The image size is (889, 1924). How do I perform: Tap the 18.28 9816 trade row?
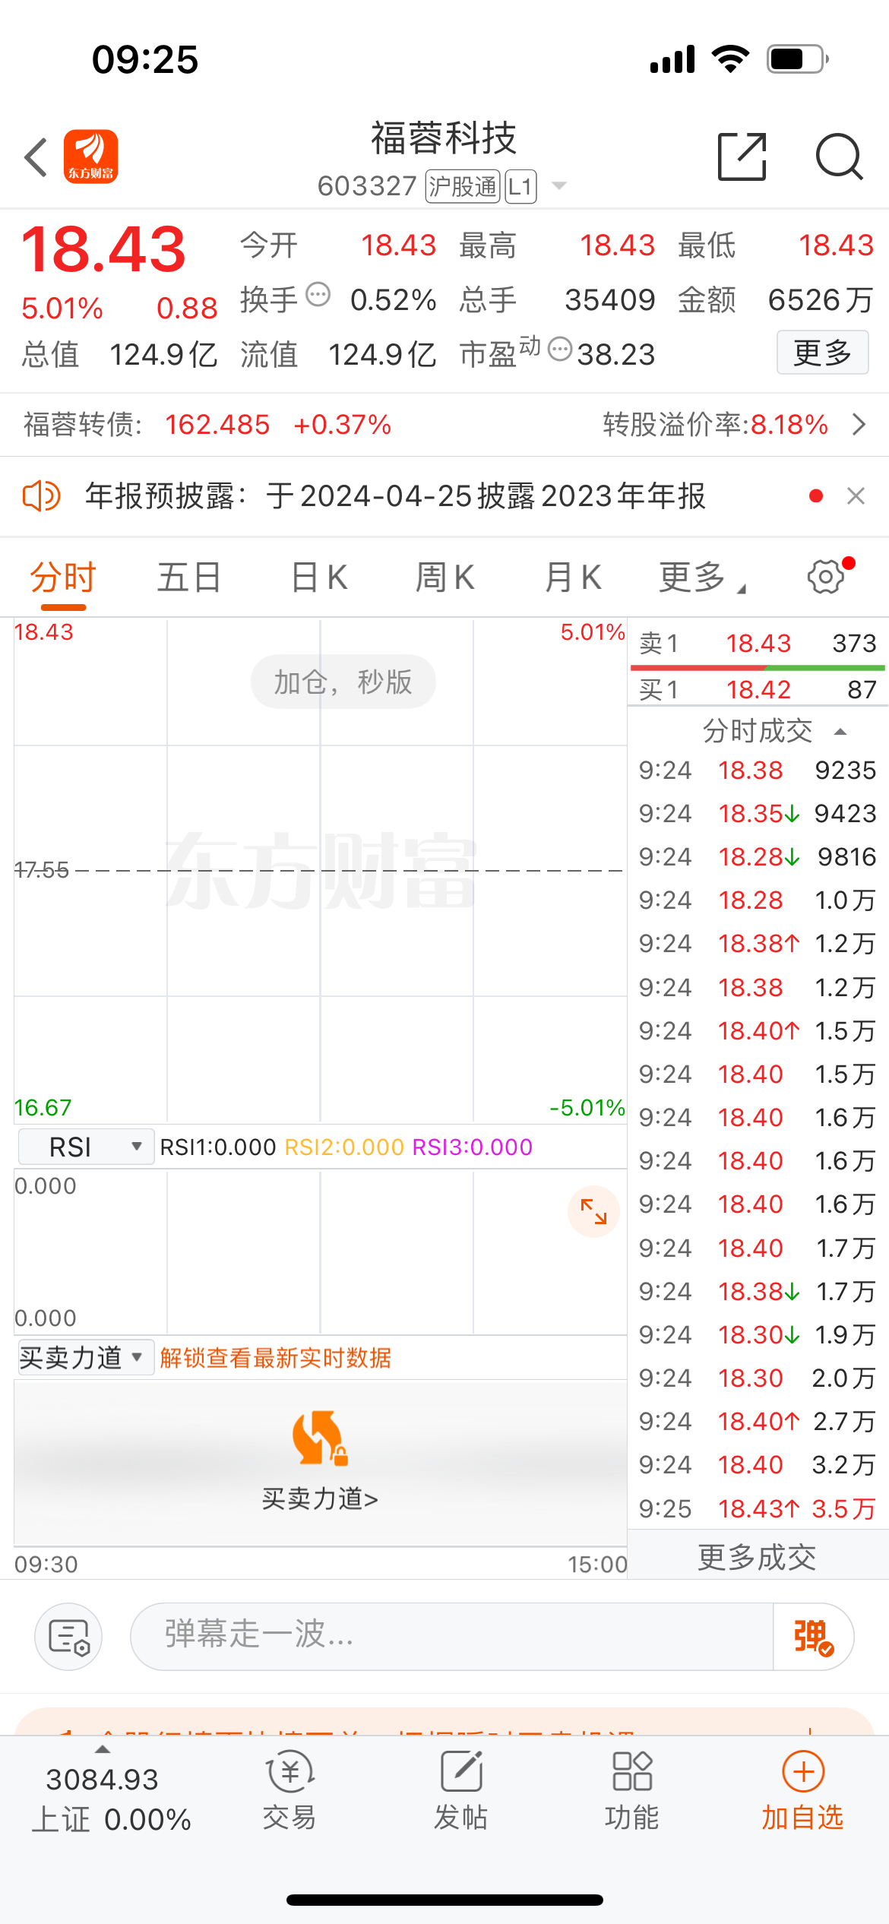(x=758, y=857)
